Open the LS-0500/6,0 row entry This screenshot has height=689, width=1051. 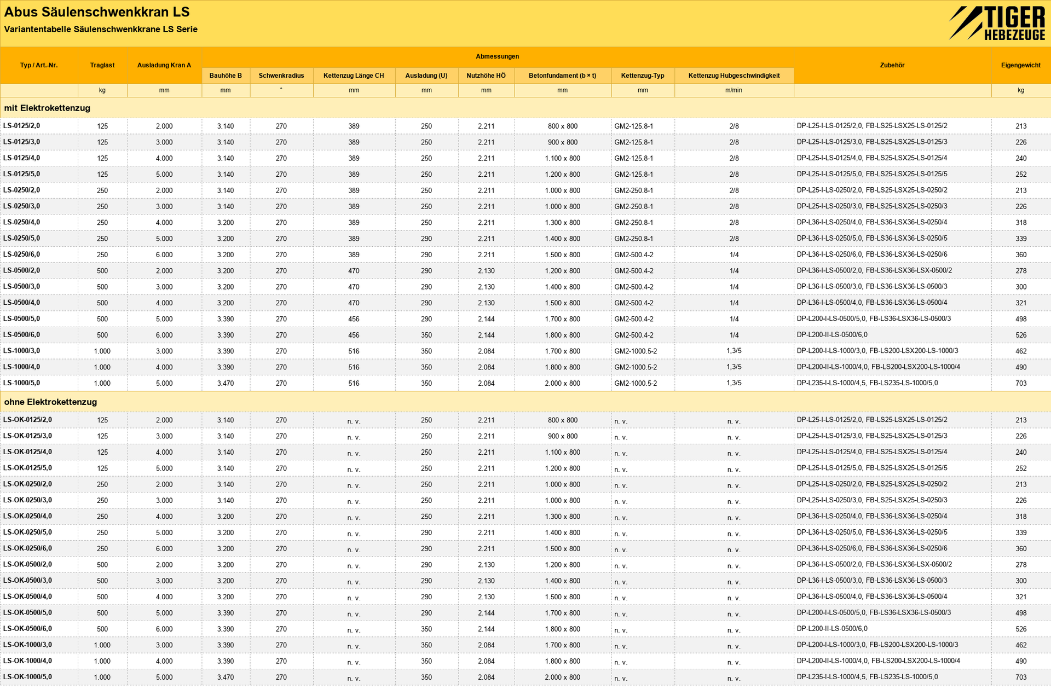click(x=21, y=335)
